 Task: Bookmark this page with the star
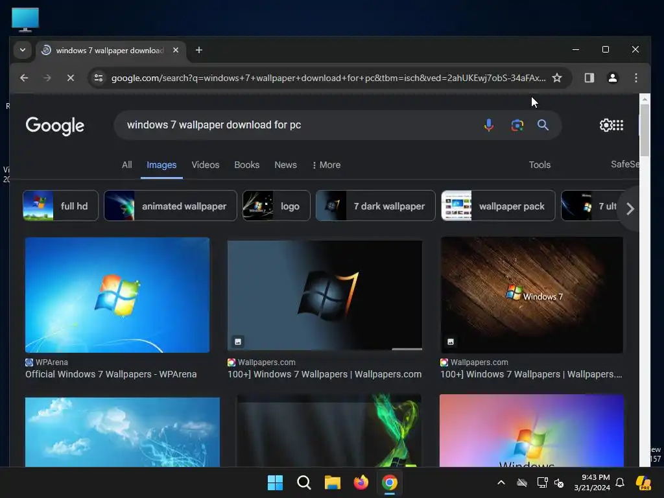pyautogui.click(x=557, y=78)
